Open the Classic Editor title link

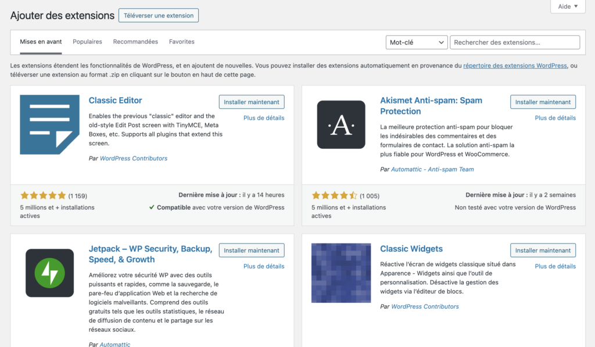tap(116, 101)
